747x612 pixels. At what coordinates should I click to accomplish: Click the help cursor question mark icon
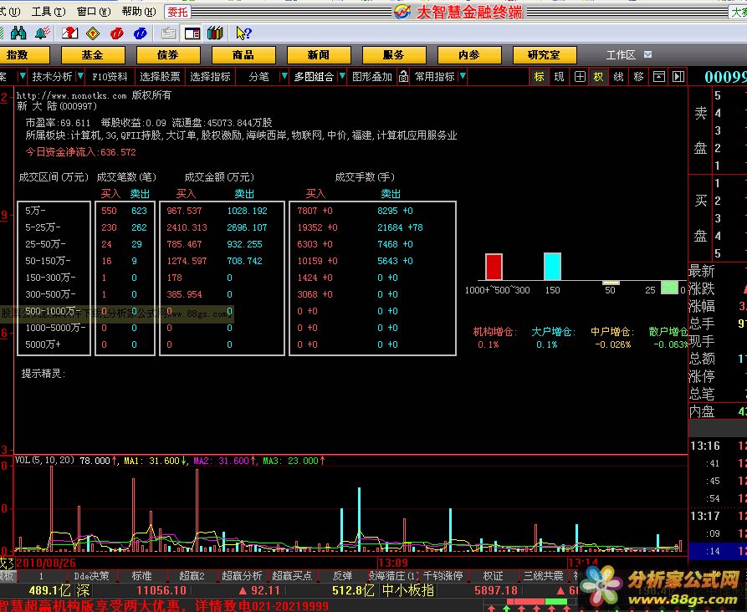coord(243,33)
